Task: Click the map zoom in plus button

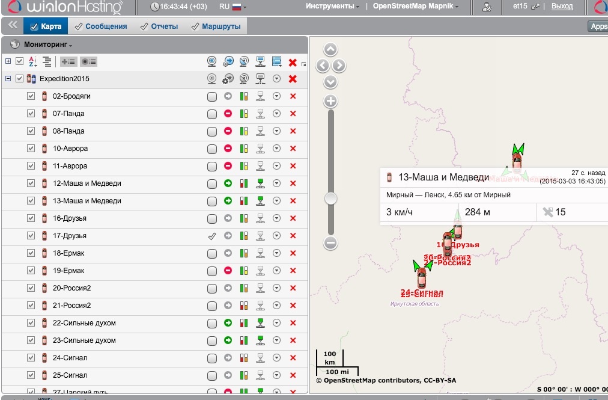Action: [330, 101]
